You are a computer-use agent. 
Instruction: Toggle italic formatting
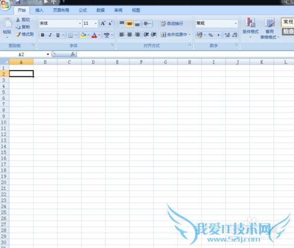[50, 35]
